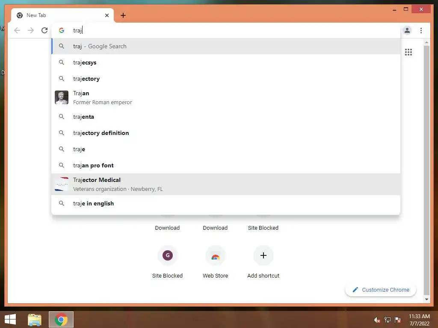Click the scrollbar up arrow
The image size is (438, 328).
click(x=426, y=42)
